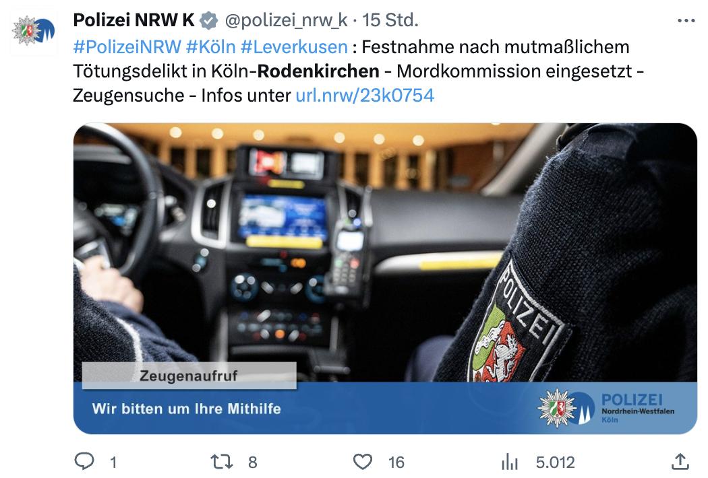This screenshot has width=708, height=478.
Task: Click the reply speech bubble icon
Action: pos(84,461)
